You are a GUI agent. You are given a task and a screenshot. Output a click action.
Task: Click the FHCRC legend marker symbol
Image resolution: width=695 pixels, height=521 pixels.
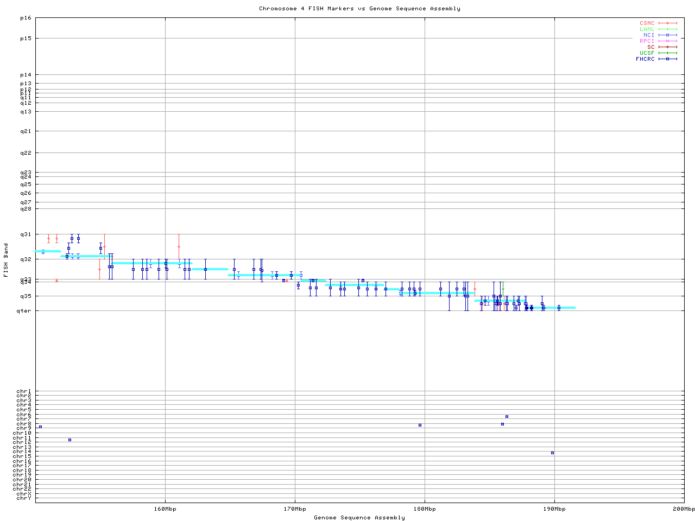(x=667, y=59)
